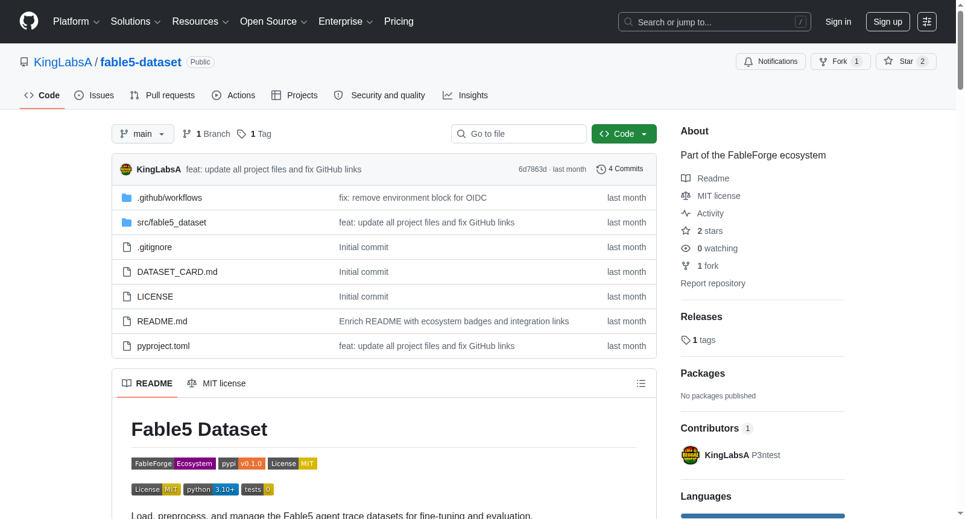Click '0 watching' in About section
The height and width of the screenshot is (519, 965).
tap(717, 248)
